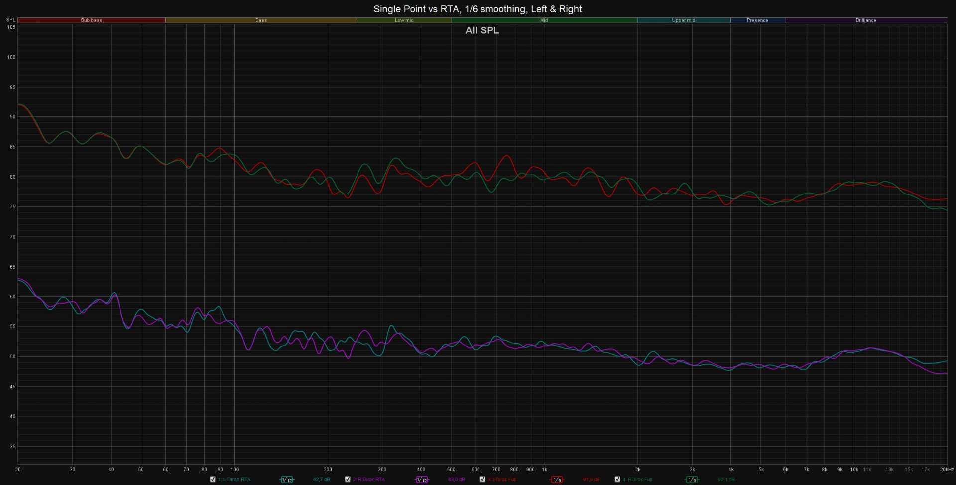Image resolution: width=956 pixels, height=485 pixels.
Task: Select the RDirac Full legend label
Action: (x=637, y=480)
